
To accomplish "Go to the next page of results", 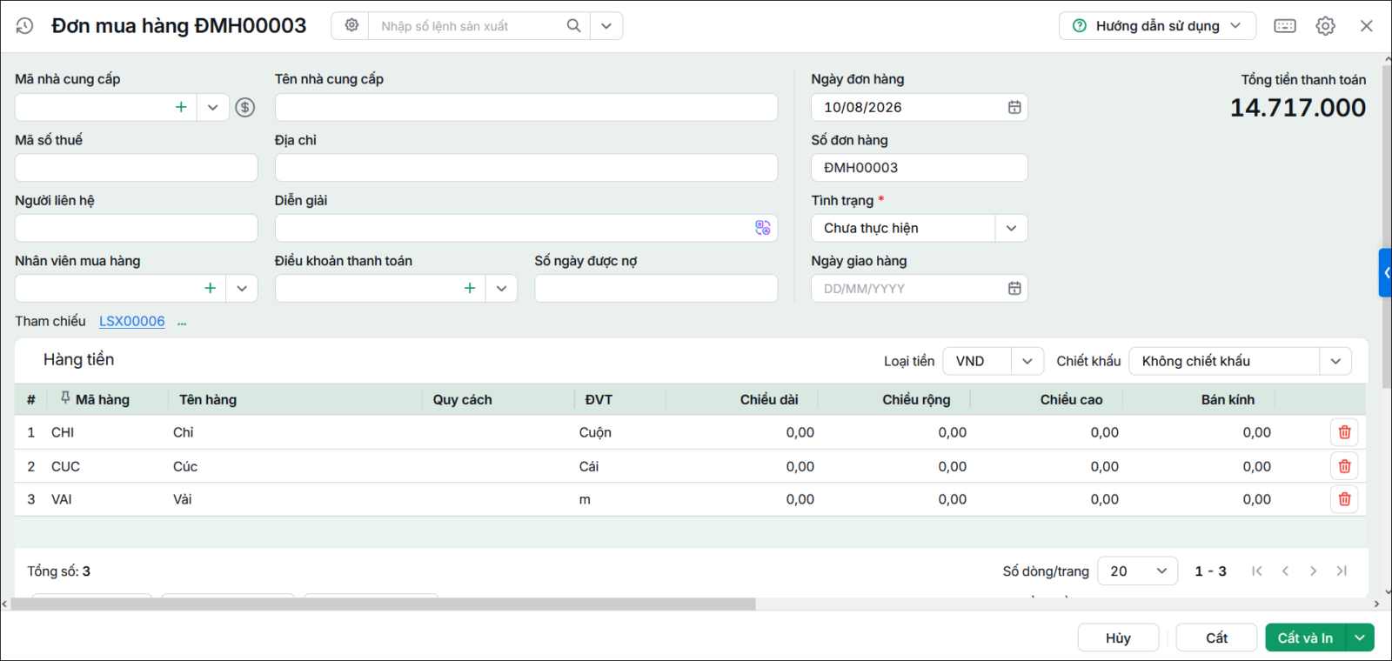I will [x=1313, y=571].
